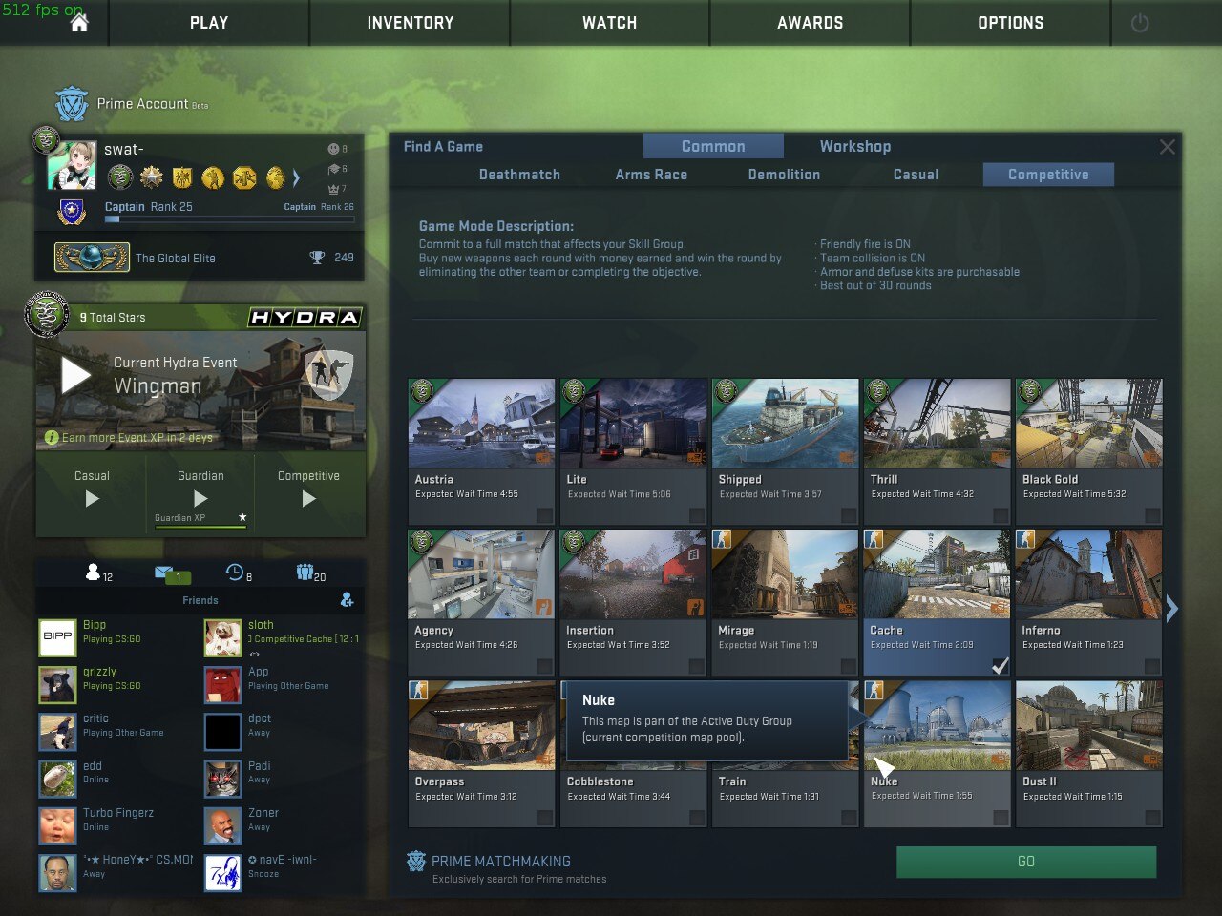Open swat- profile avatar

click(72, 165)
